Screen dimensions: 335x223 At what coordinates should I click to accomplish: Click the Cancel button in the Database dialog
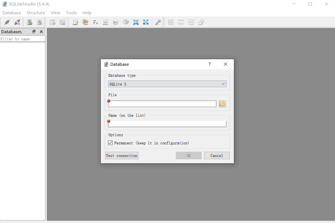tap(217, 155)
